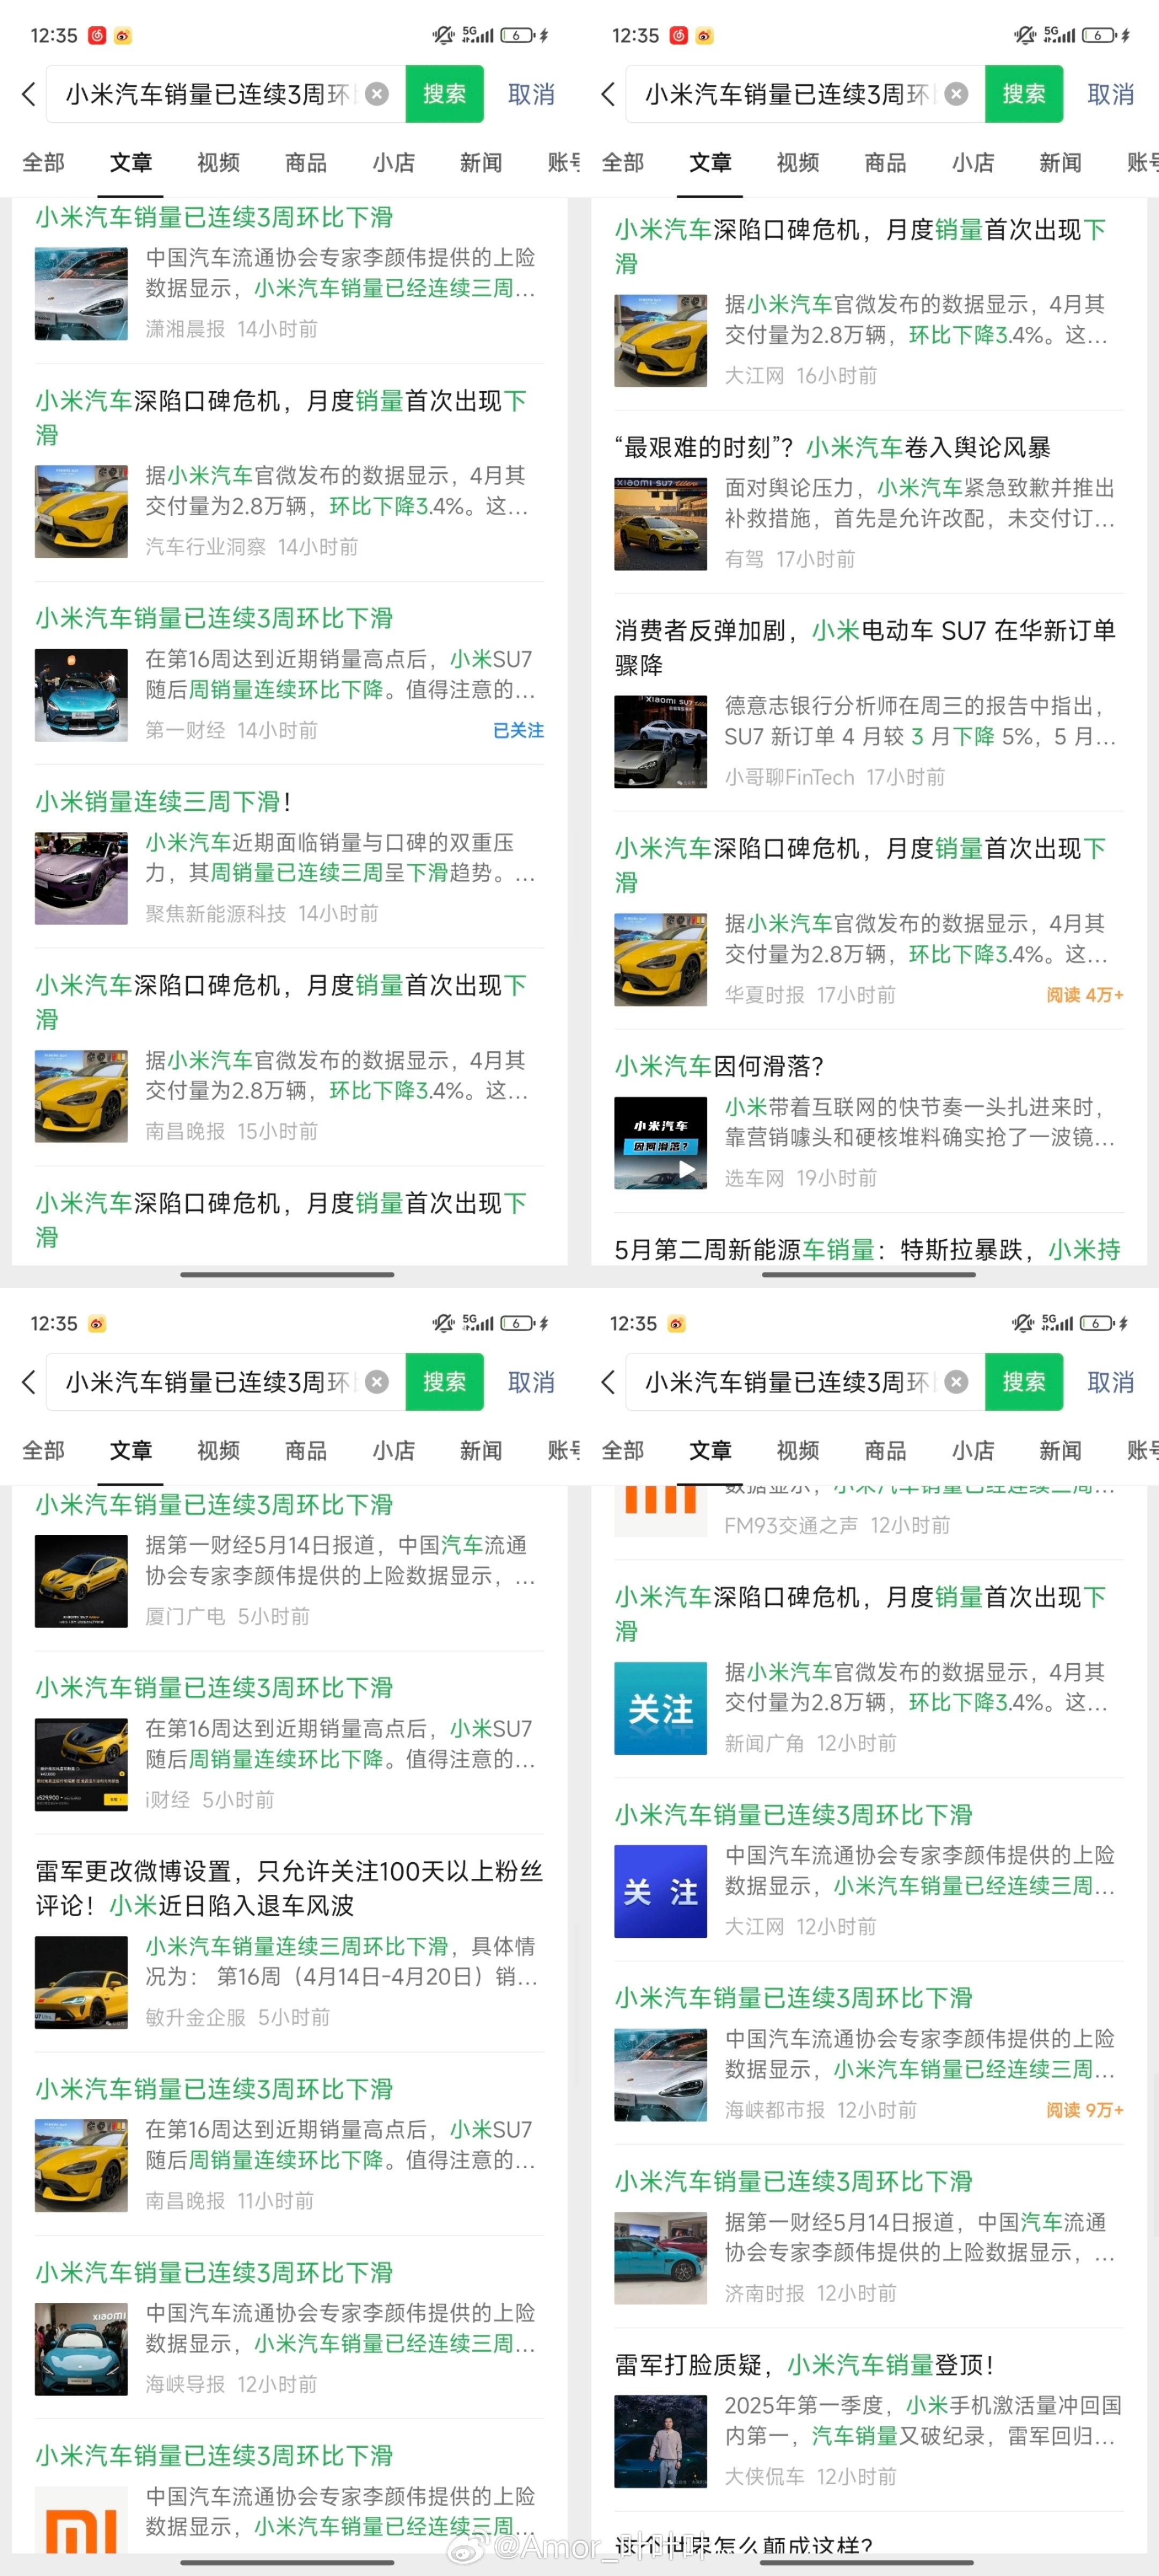Open the 雷军更改微博设置 headline
The image size is (1159, 2576).
pos(289,1888)
